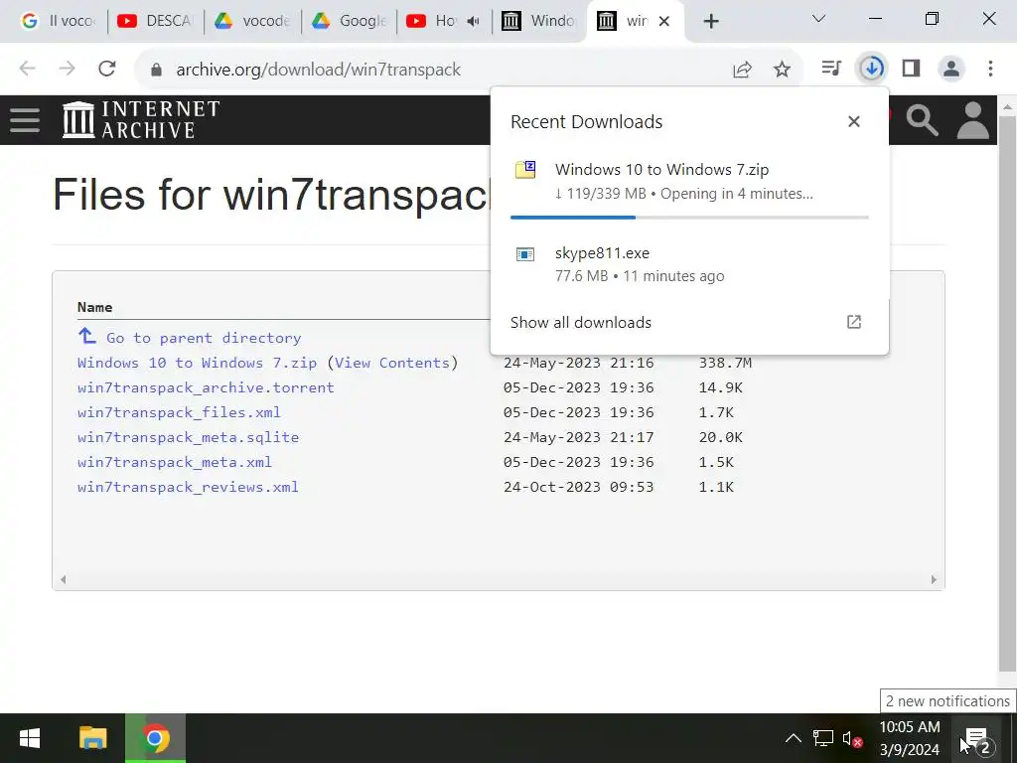
Task: Open File Explorer from the taskbar
Action: click(x=92, y=738)
